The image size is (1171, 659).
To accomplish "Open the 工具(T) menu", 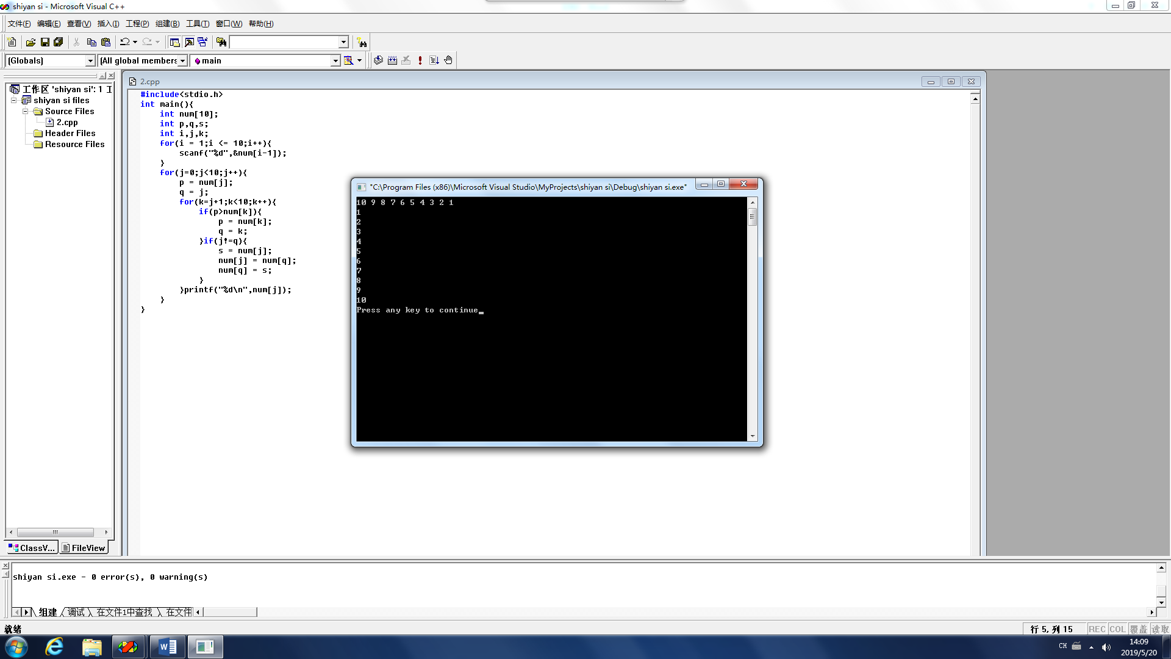I will pyautogui.click(x=197, y=24).
